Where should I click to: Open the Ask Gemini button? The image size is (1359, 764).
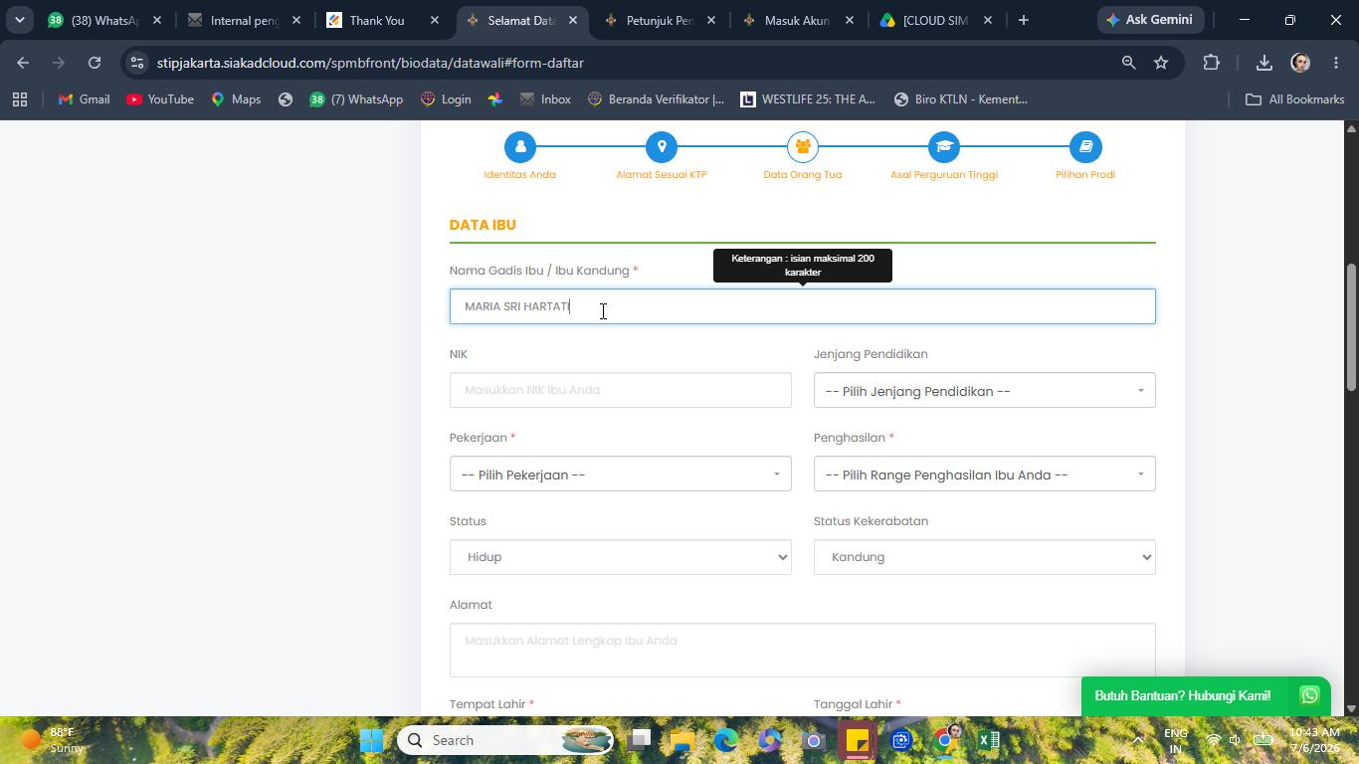[x=1152, y=20]
